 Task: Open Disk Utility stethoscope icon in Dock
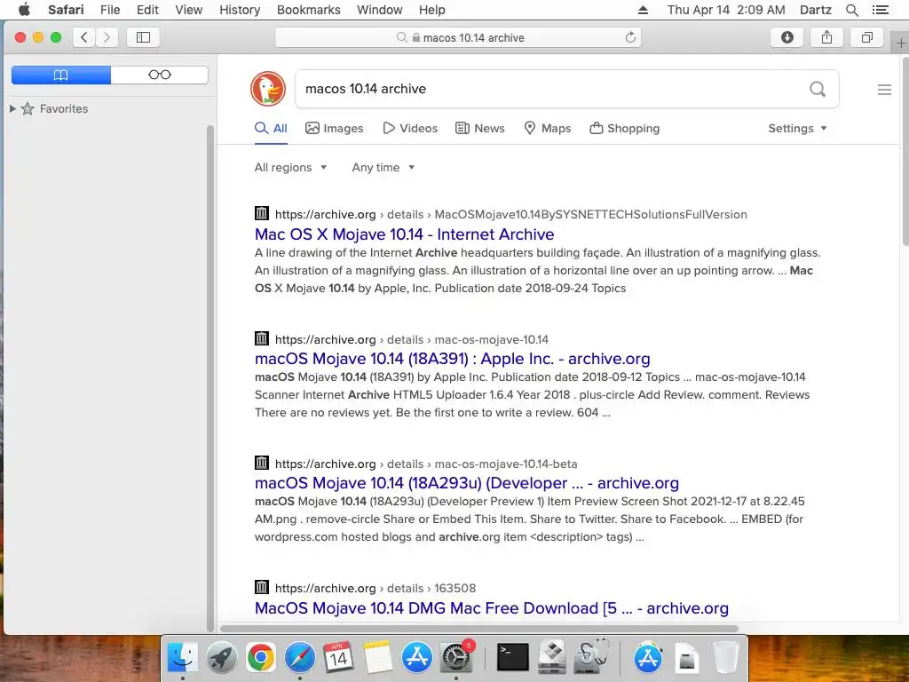pos(590,657)
